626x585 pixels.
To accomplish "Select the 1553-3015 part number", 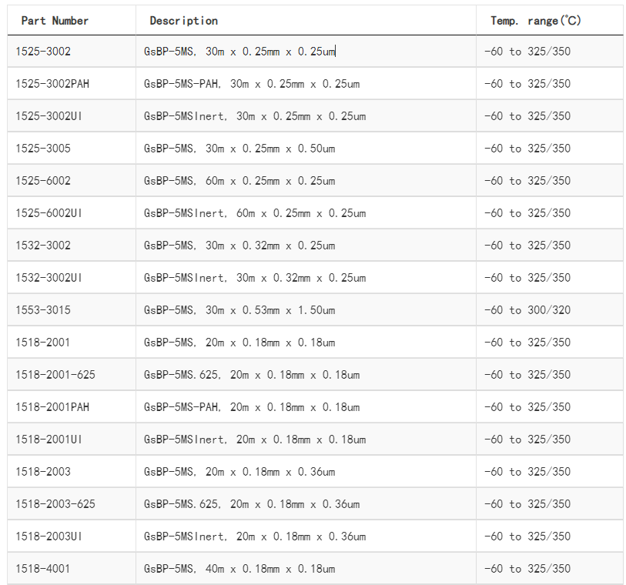I will (x=43, y=310).
